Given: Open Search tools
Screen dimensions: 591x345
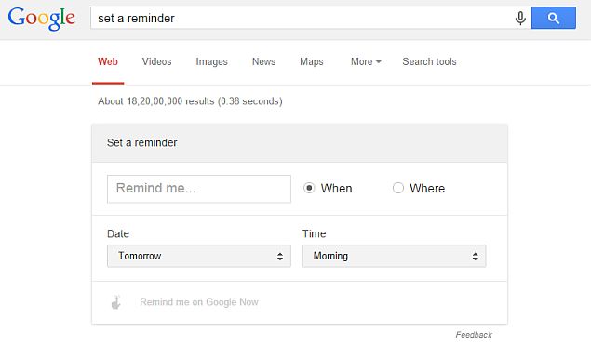Looking at the screenshot, I should [x=429, y=61].
